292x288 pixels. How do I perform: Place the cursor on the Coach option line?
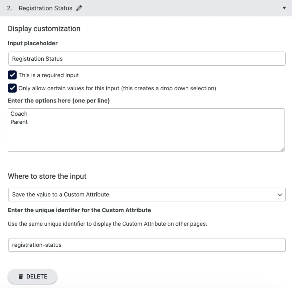[x=19, y=113]
